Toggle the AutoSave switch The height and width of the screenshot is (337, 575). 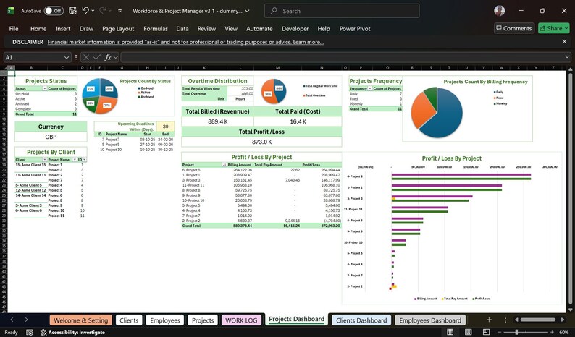(x=54, y=11)
